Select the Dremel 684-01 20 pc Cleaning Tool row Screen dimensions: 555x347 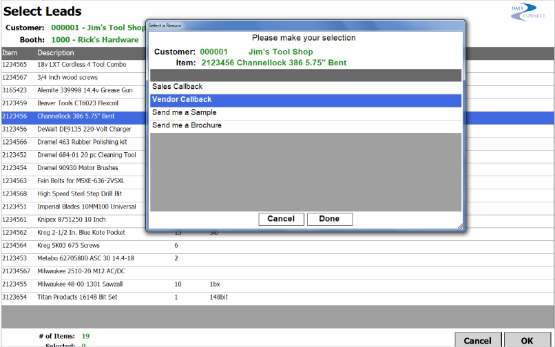click(74, 155)
